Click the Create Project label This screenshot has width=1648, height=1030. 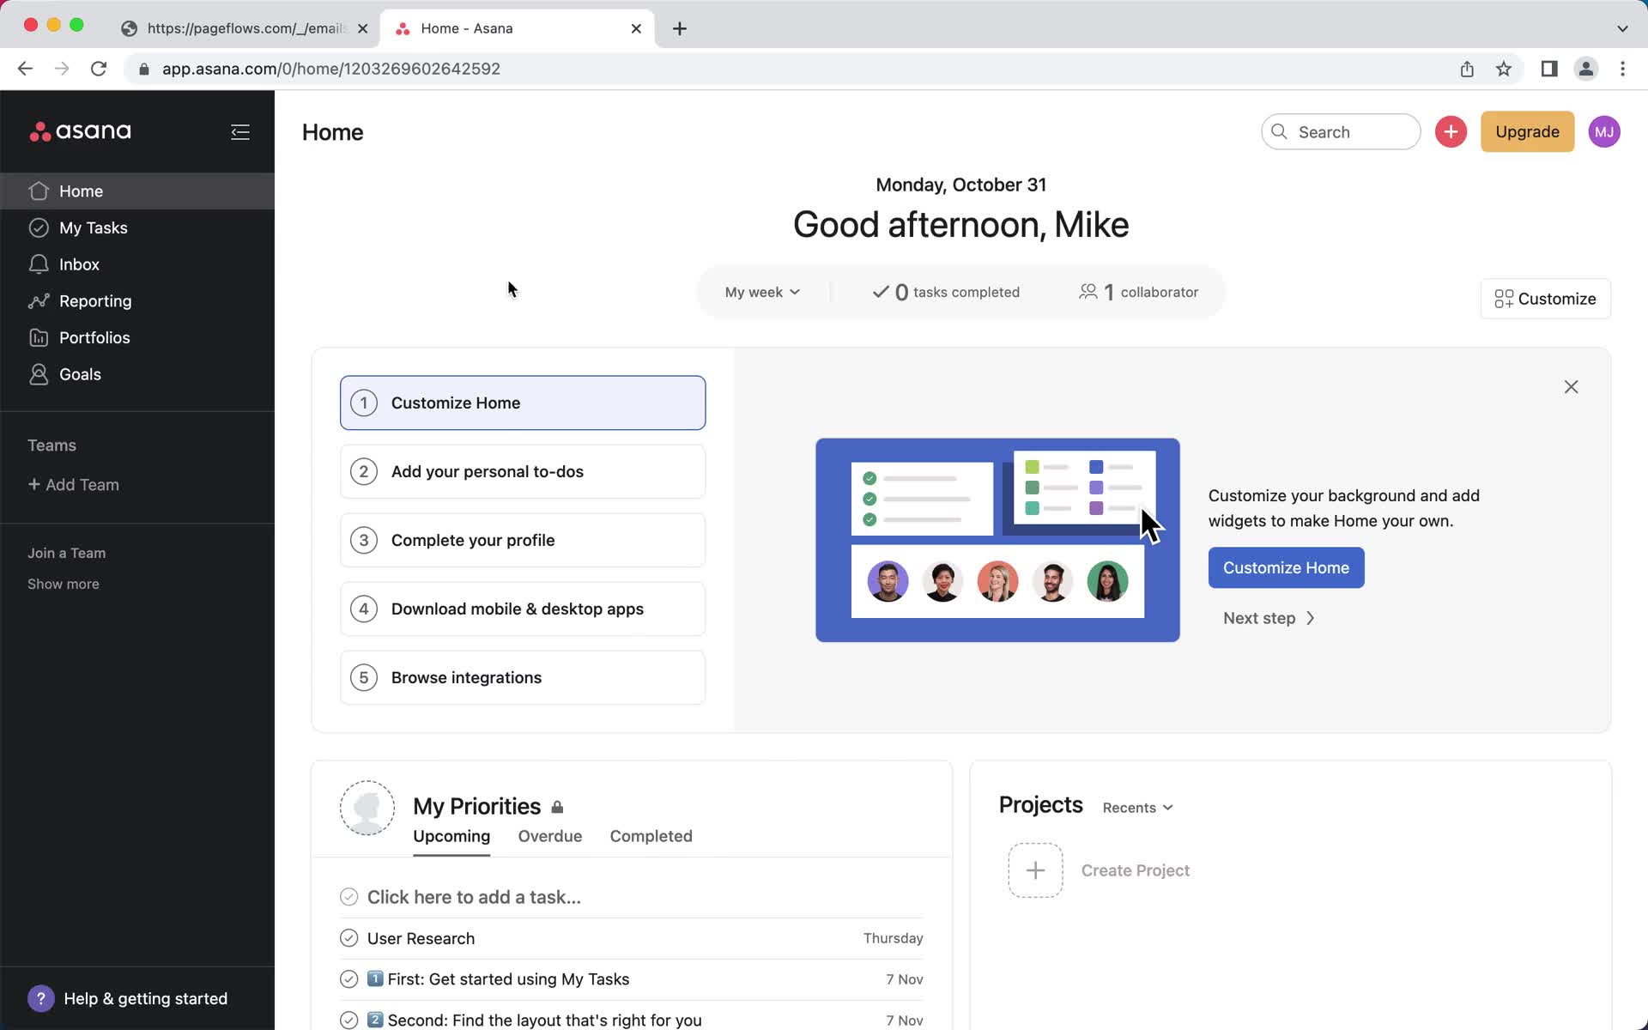point(1135,870)
